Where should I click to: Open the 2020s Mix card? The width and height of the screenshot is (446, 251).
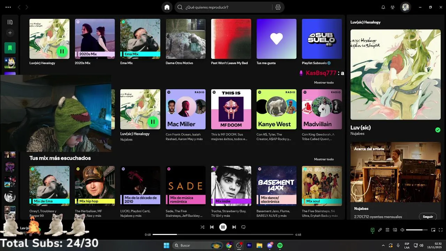point(95,42)
